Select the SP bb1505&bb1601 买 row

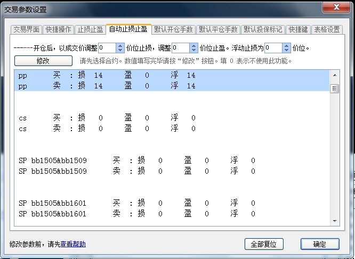coord(172,203)
